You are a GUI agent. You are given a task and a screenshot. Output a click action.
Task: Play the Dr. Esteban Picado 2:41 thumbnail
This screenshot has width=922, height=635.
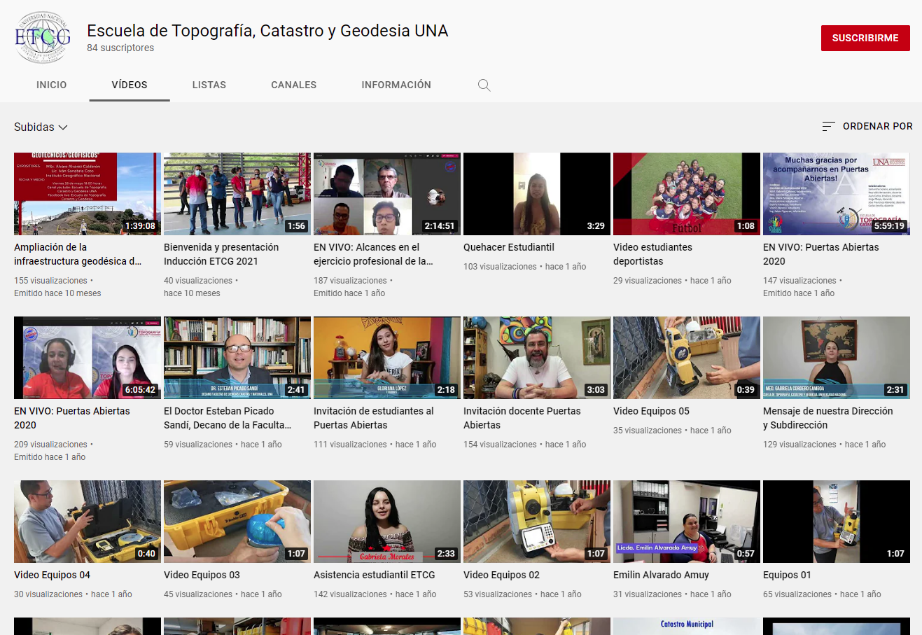[237, 358]
